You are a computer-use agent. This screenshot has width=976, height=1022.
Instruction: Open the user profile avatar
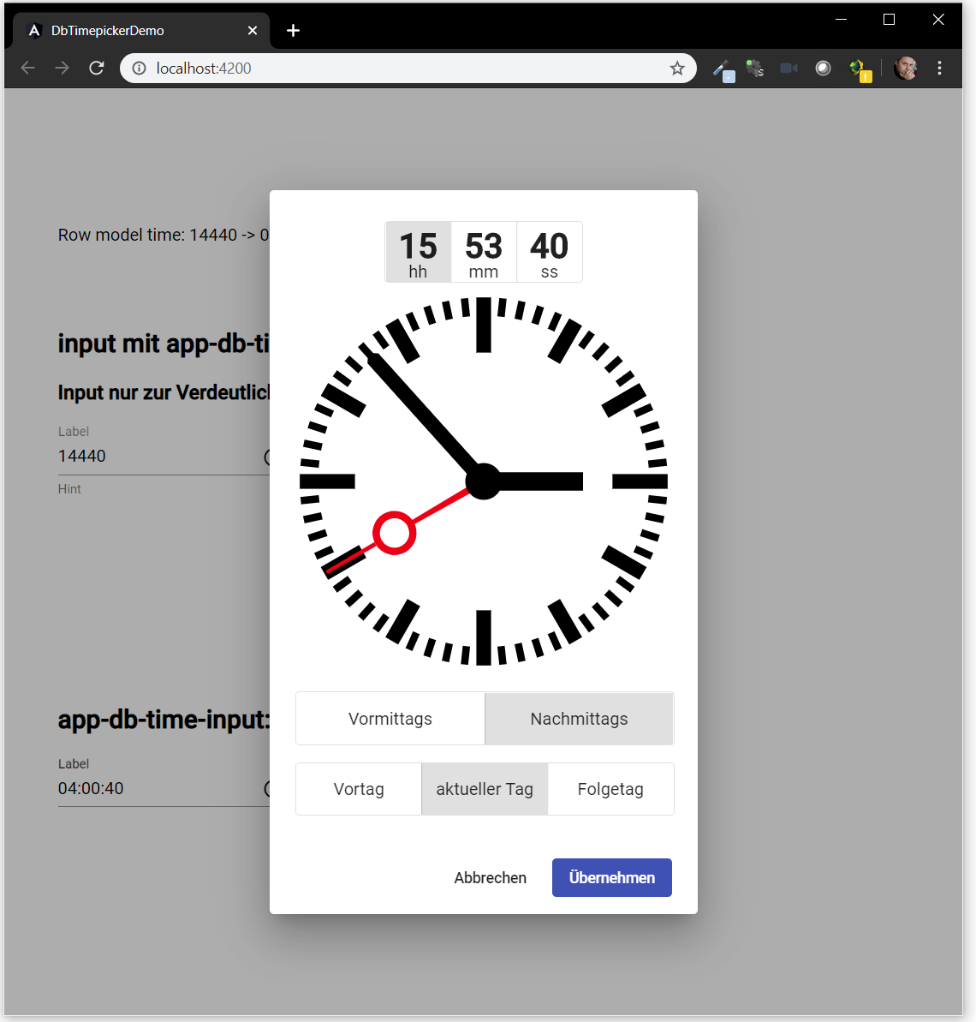905,69
